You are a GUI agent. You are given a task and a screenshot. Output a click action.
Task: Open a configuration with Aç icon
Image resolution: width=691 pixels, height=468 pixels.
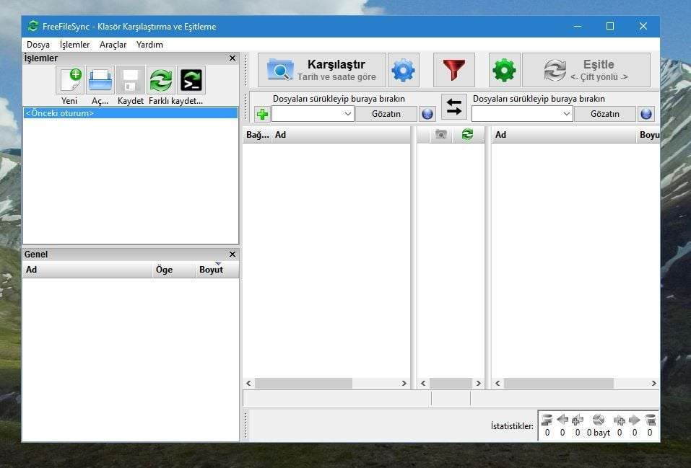100,80
